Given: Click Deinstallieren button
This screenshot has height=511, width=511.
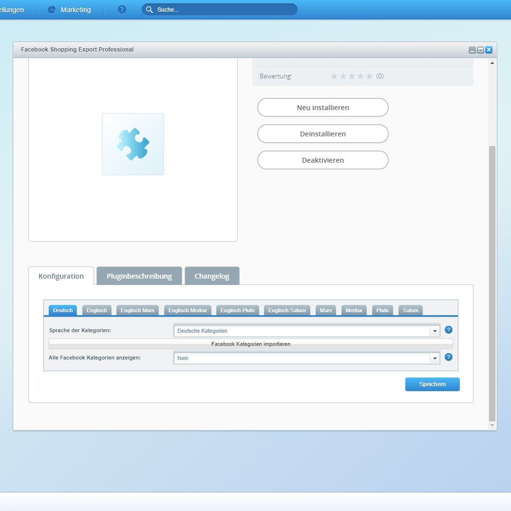Looking at the screenshot, I should click(322, 134).
